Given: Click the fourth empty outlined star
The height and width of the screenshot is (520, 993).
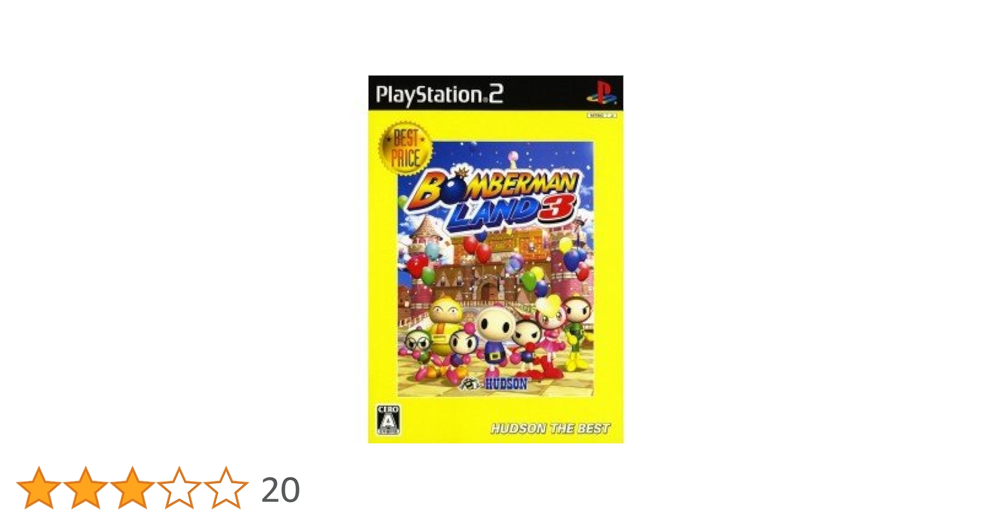Looking at the screenshot, I should (179, 488).
